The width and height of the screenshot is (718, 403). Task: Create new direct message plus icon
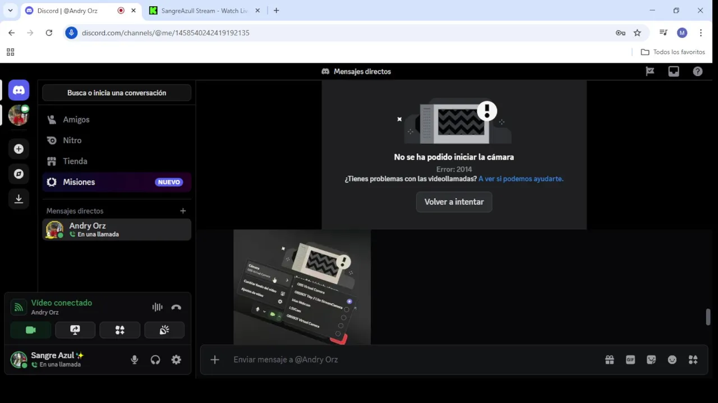coord(183,211)
